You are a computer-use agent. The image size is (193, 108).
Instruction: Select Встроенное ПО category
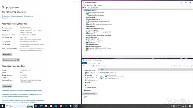click(92, 18)
